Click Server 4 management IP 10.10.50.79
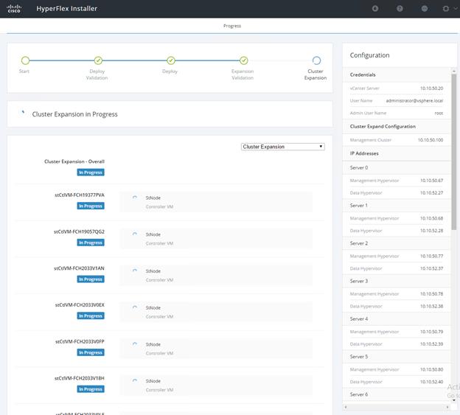The image size is (460, 415). (x=431, y=332)
